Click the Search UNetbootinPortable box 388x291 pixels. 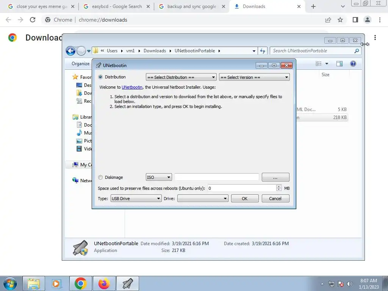(312, 51)
